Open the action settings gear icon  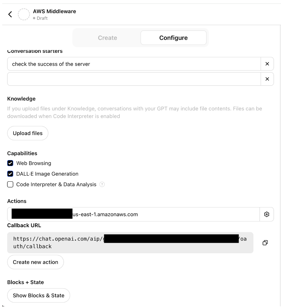coord(267,214)
